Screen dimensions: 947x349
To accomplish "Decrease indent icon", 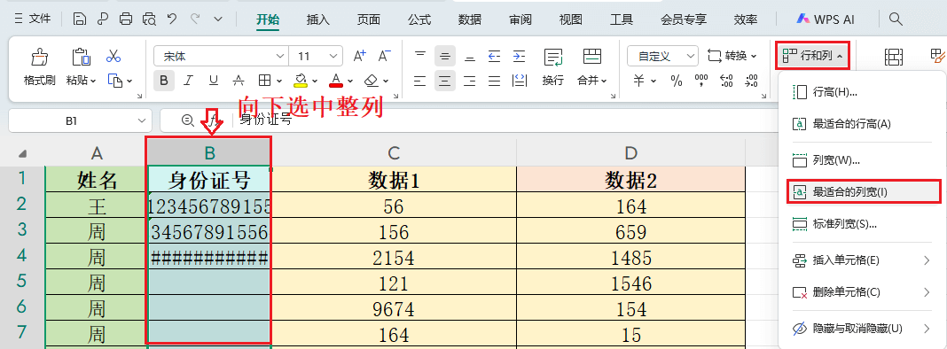I will tap(494, 56).
